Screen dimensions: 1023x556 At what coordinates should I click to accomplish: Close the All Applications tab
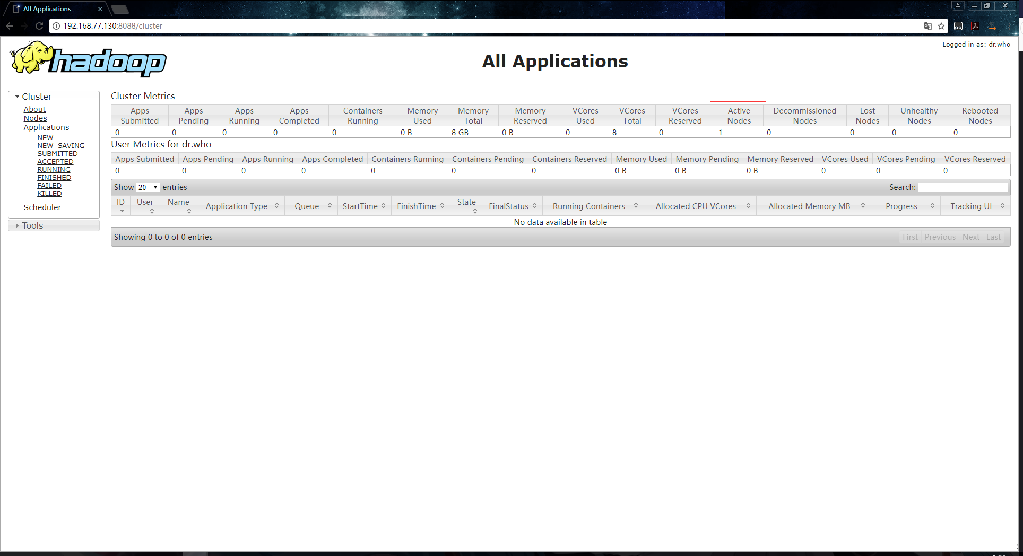tap(100, 9)
